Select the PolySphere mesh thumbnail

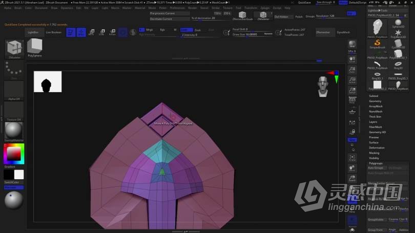click(x=35, y=48)
